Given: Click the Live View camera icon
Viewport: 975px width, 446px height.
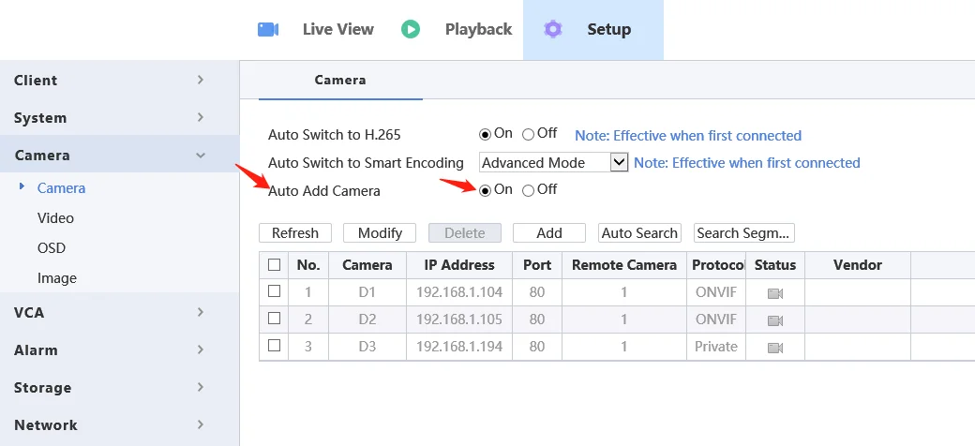Looking at the screenshot, I should point(268,29).
